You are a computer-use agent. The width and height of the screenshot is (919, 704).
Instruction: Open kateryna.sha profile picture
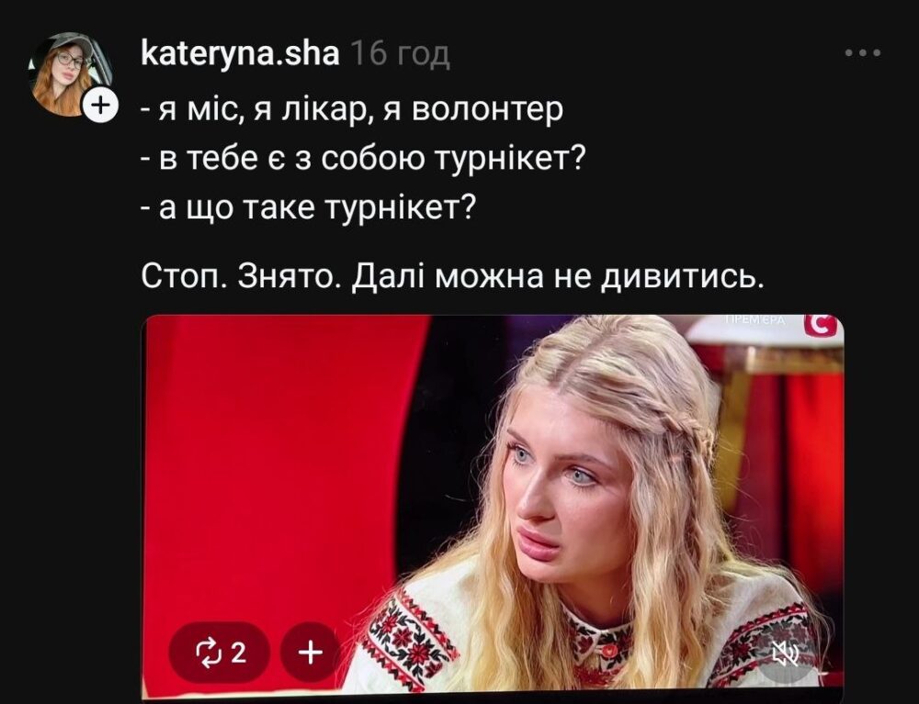tap(71, 73)
